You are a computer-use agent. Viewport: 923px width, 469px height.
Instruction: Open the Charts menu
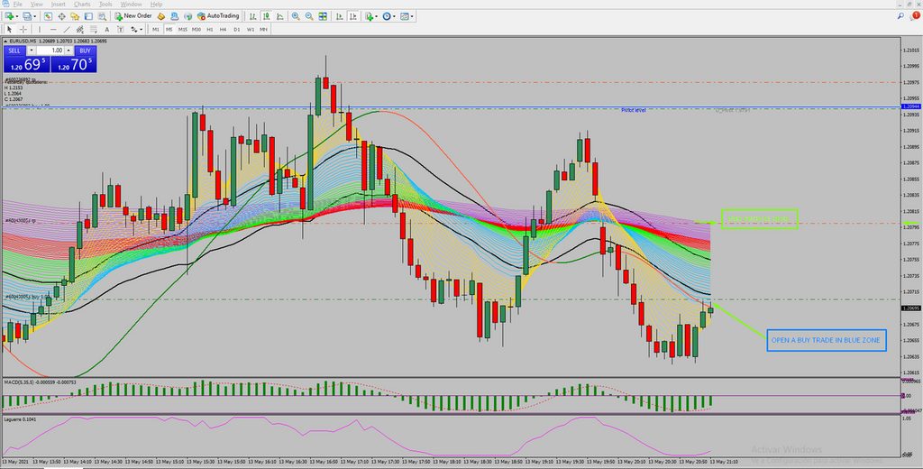[82, 5]
